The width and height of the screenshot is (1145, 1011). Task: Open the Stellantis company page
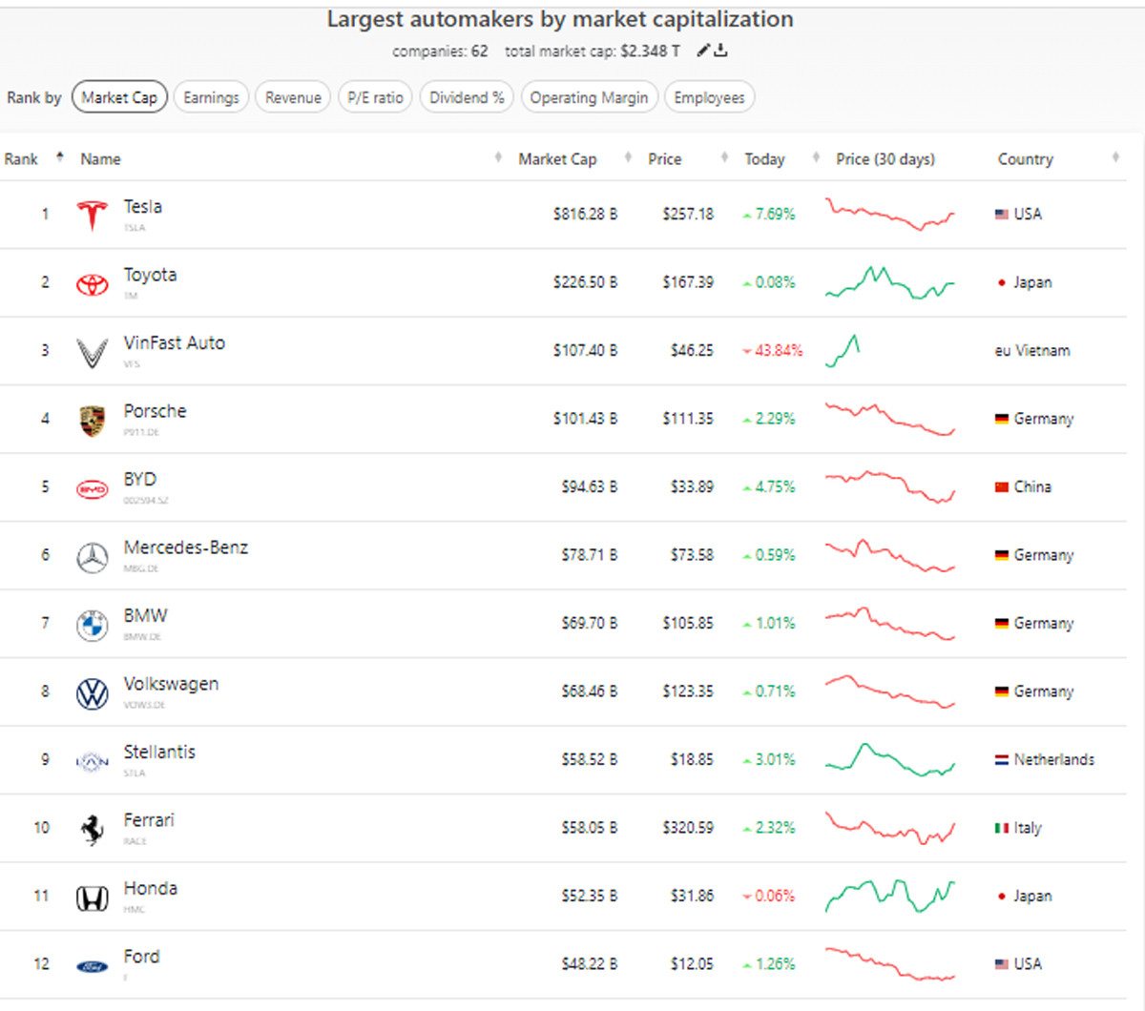point(159,753)
